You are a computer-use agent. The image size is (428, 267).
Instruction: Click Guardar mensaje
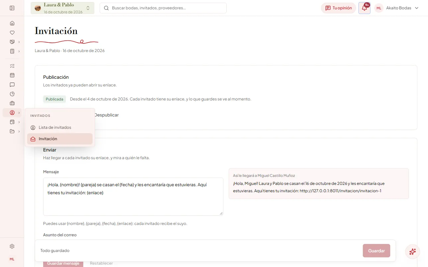point(63,263)
